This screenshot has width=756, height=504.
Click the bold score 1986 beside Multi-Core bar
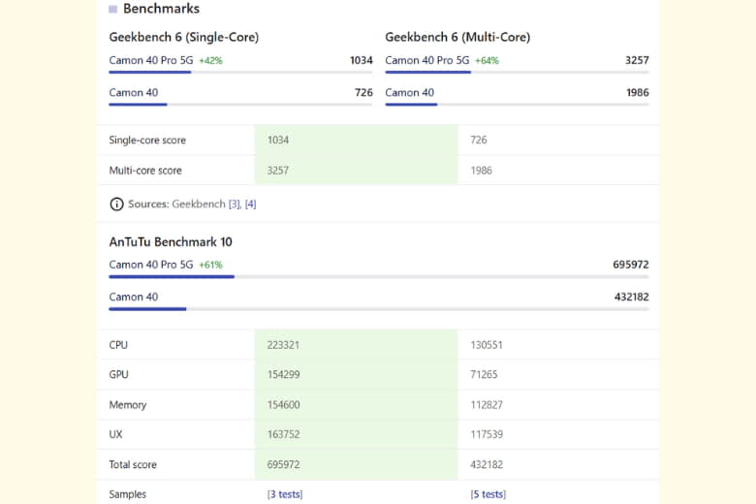[x=638, y=93]
